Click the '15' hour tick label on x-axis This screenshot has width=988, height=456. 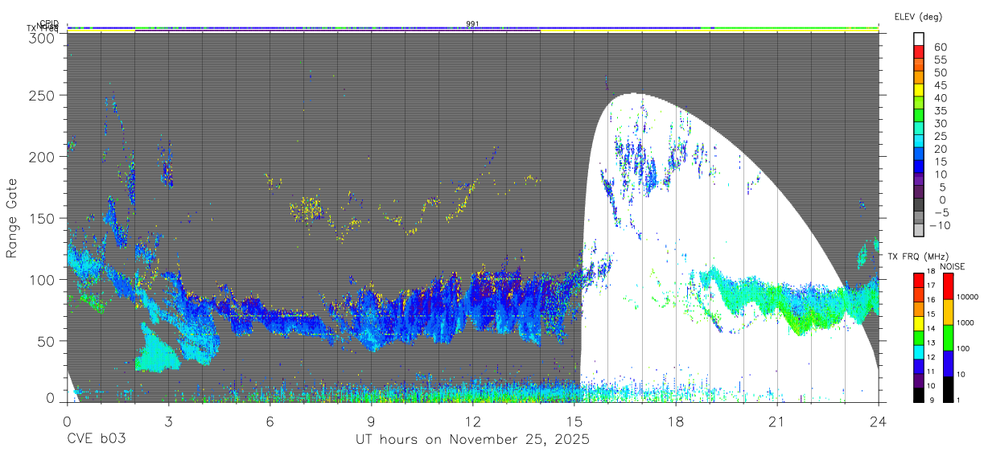(x=574, y=421)
